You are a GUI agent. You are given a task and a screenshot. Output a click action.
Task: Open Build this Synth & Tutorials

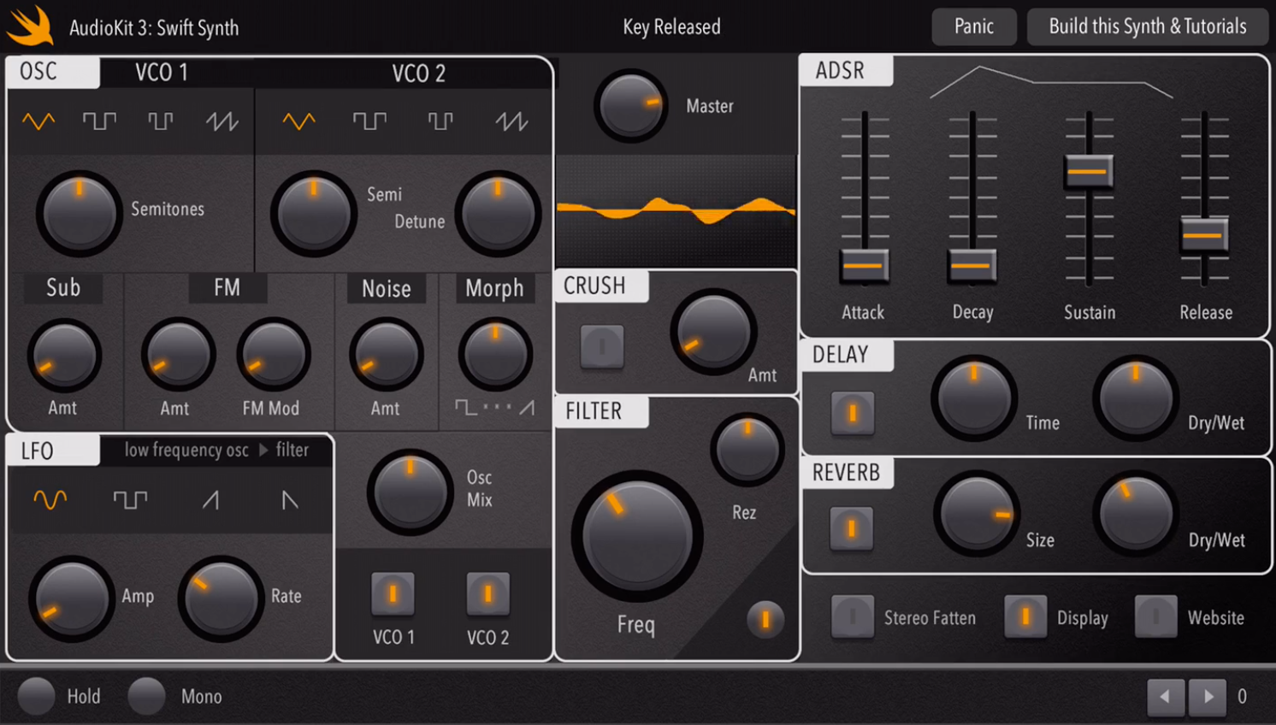[1148, 27]
